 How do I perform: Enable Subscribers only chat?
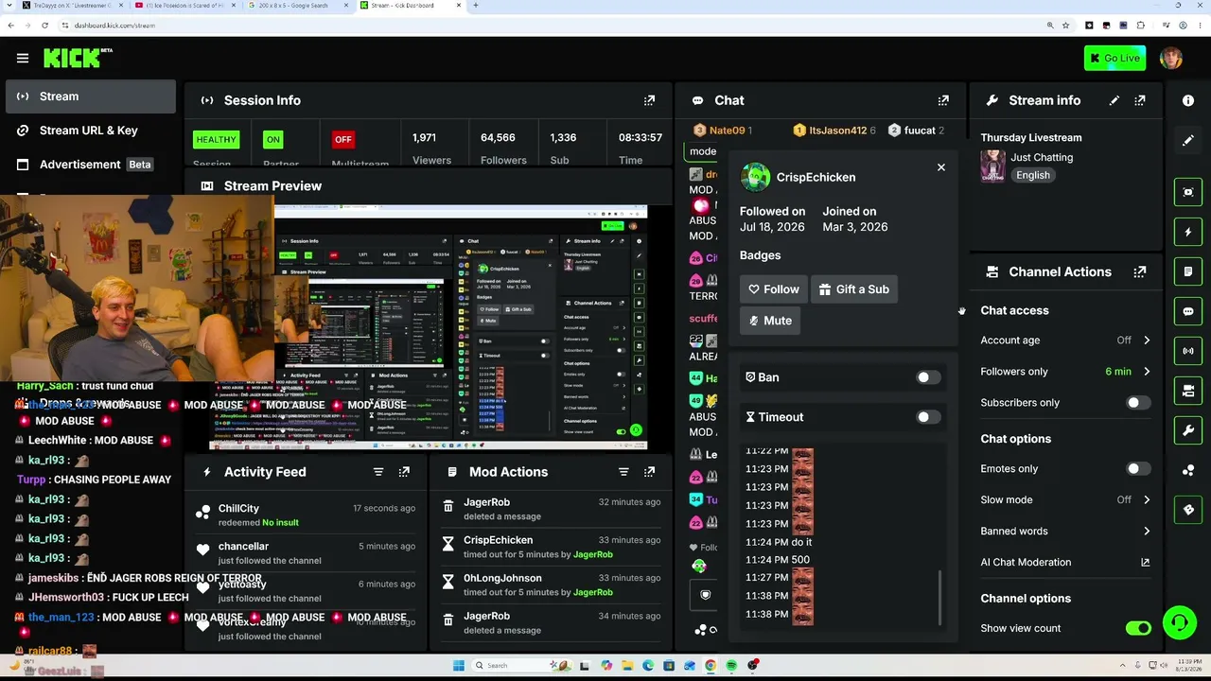(1138, 403)
